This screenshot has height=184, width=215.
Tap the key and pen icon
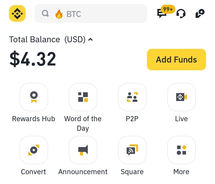pyautogui.click(x=200, y=14)
